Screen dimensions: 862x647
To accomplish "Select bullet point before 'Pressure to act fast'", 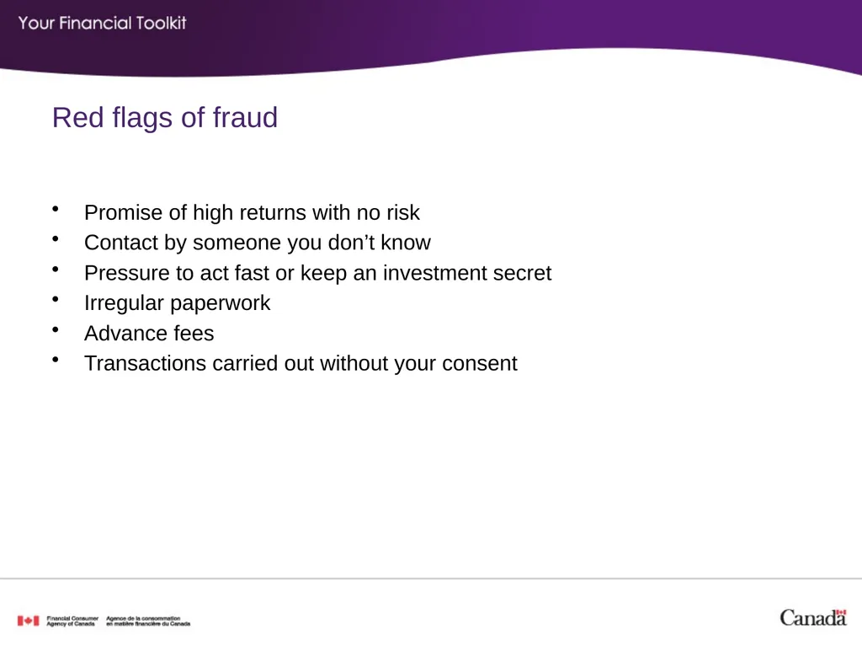I will pyautogui.click(x=56, y=269).
